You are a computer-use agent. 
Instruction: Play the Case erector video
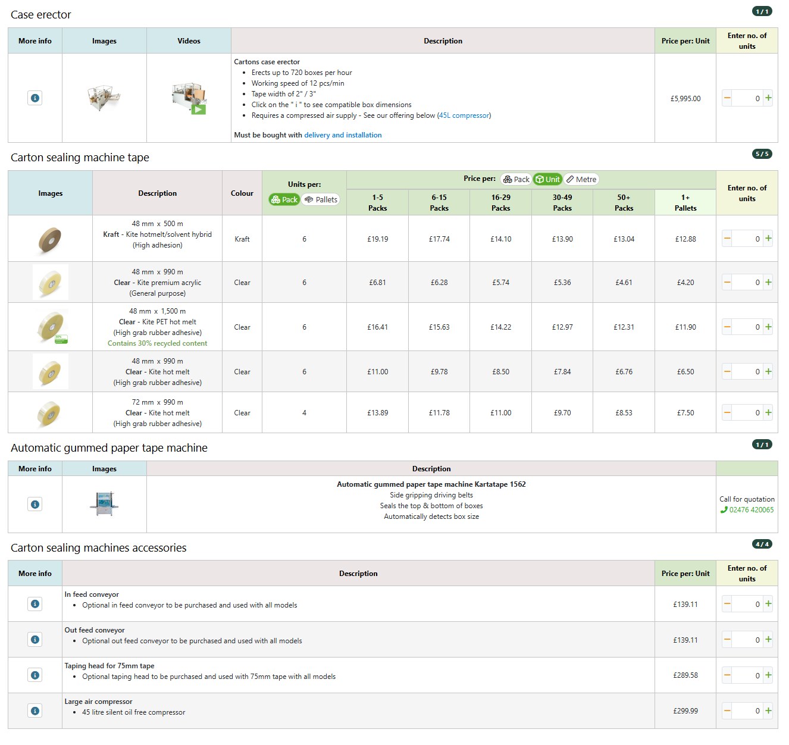189,98
